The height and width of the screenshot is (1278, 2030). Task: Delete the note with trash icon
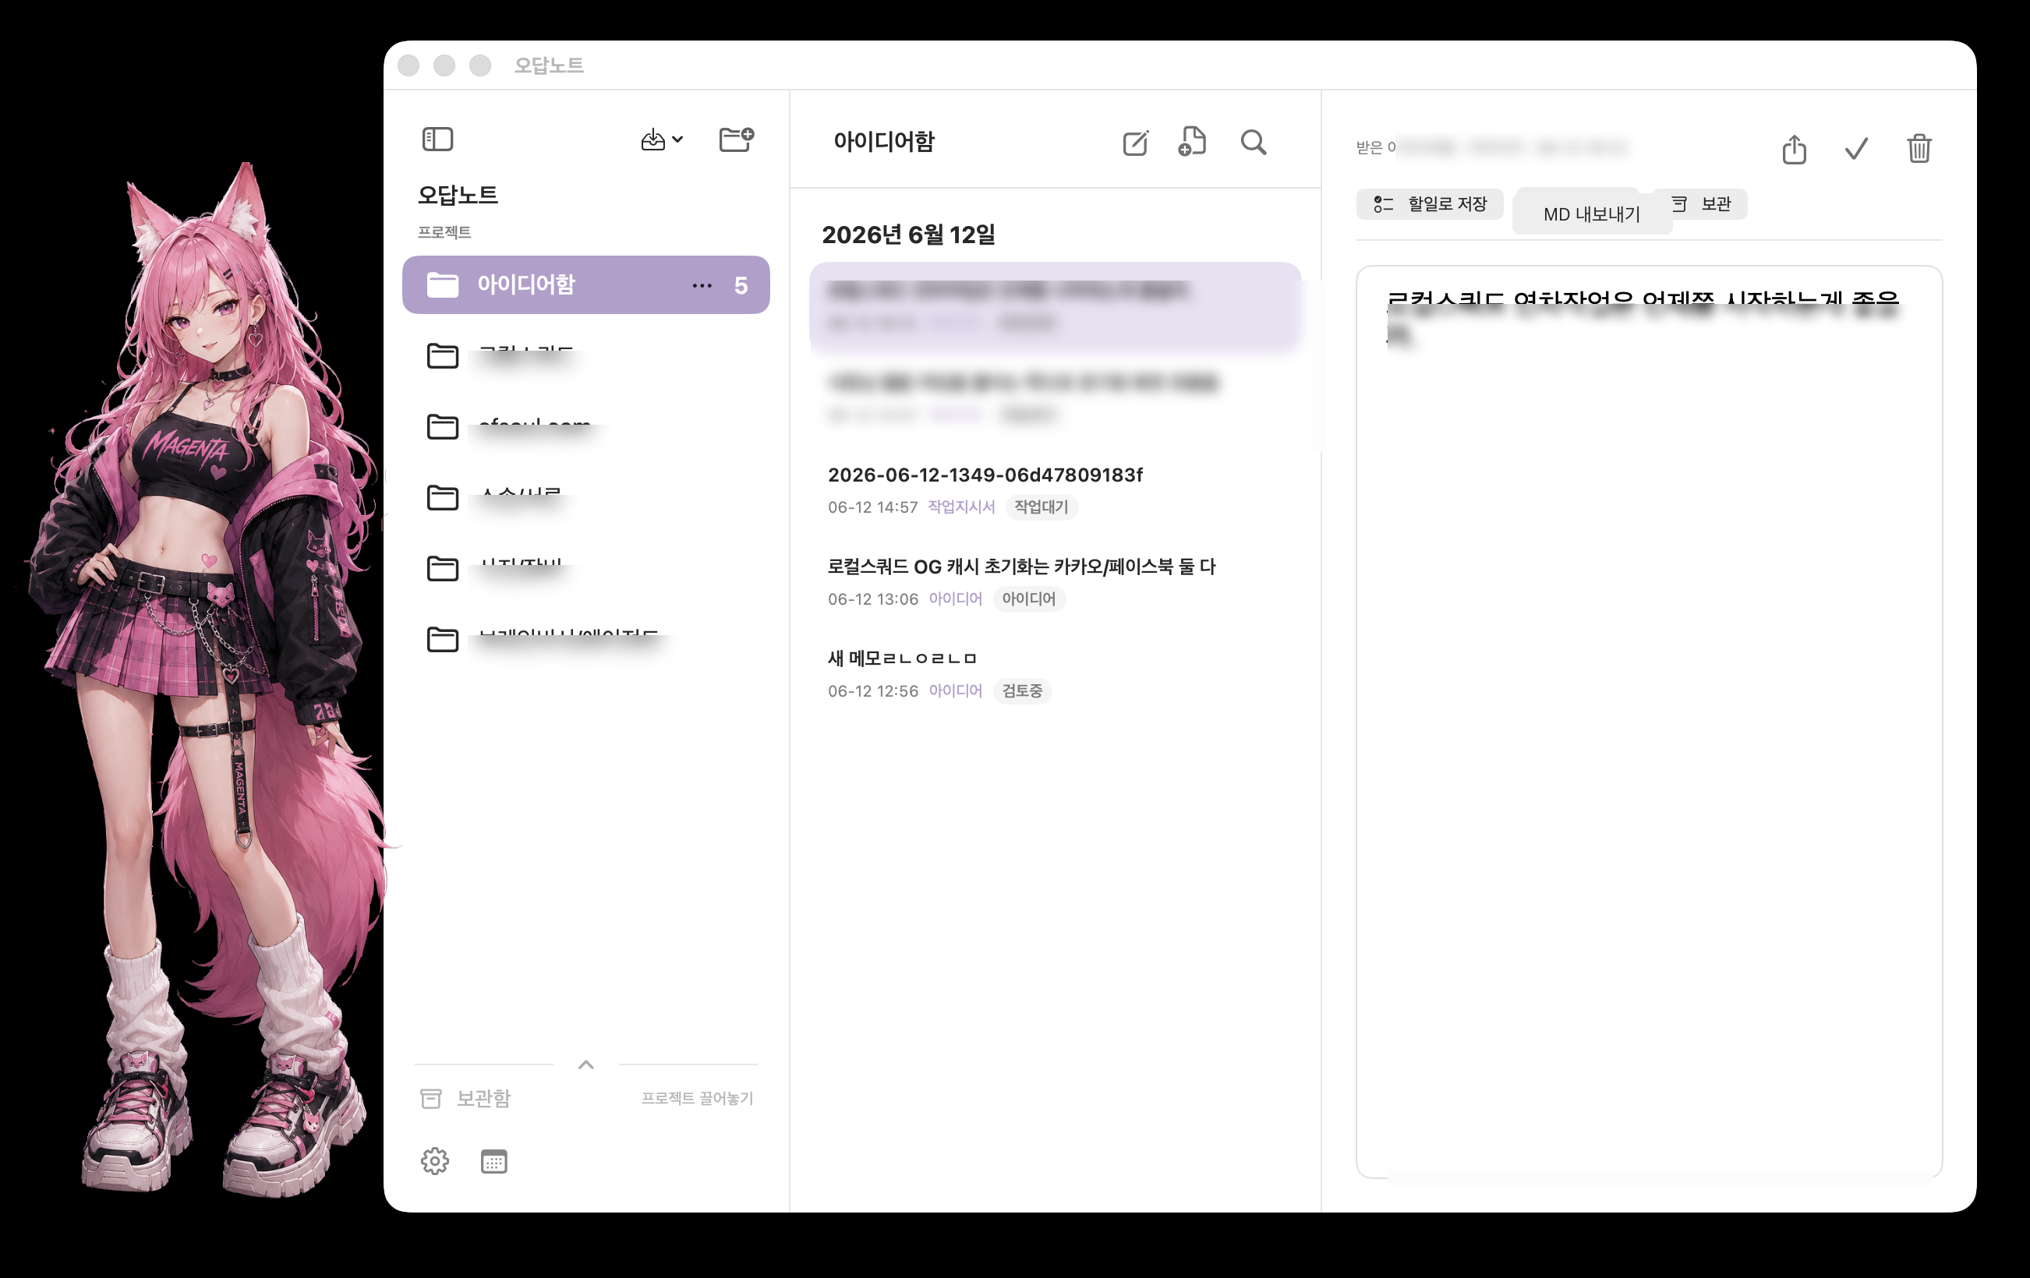click(x=1919, y=148)
